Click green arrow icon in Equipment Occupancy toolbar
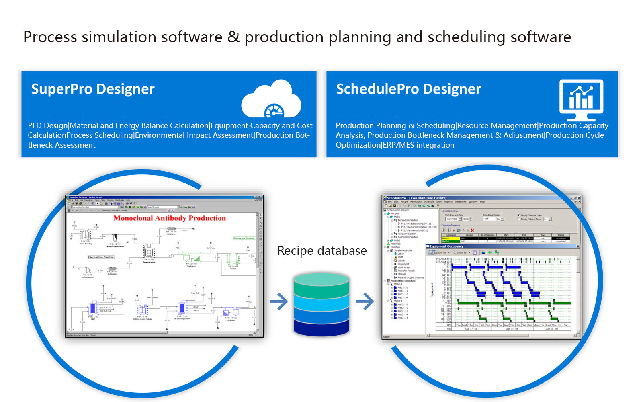Image resolution: width=643 pixels, height=402 pixels. point(490,252)
